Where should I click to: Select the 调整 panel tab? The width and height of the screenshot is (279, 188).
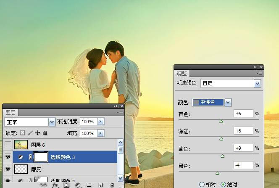tap(181, 73)
